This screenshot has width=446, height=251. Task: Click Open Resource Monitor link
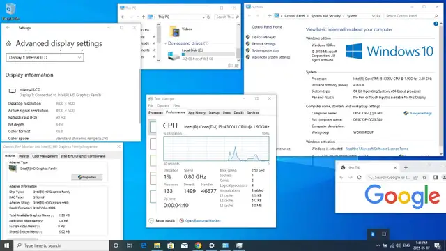click(203, 221)
